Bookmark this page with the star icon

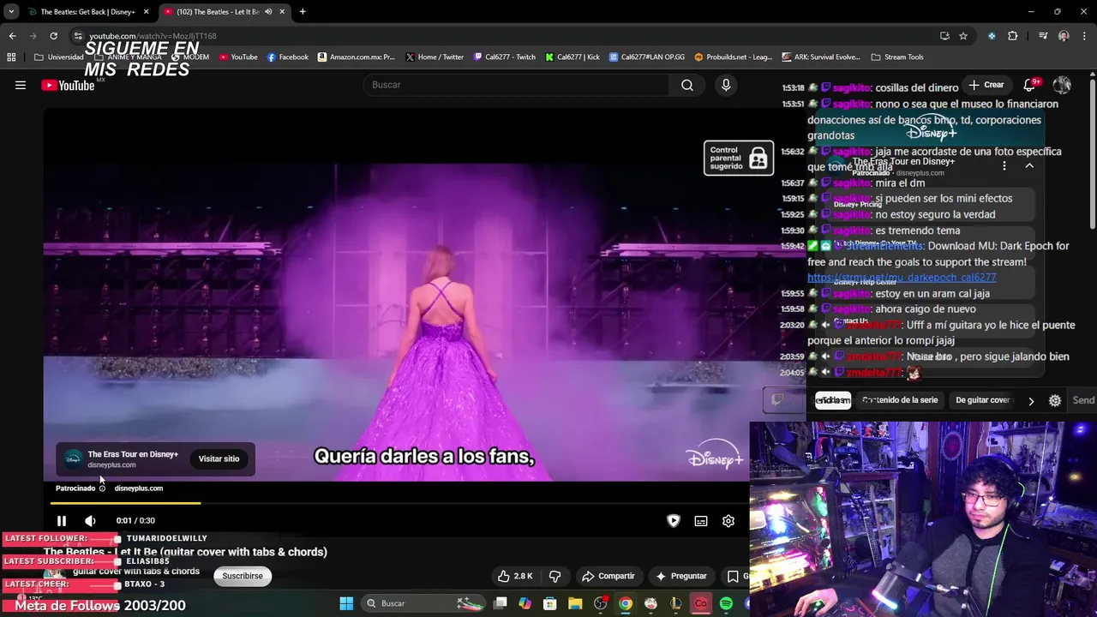tap(963, 36)
